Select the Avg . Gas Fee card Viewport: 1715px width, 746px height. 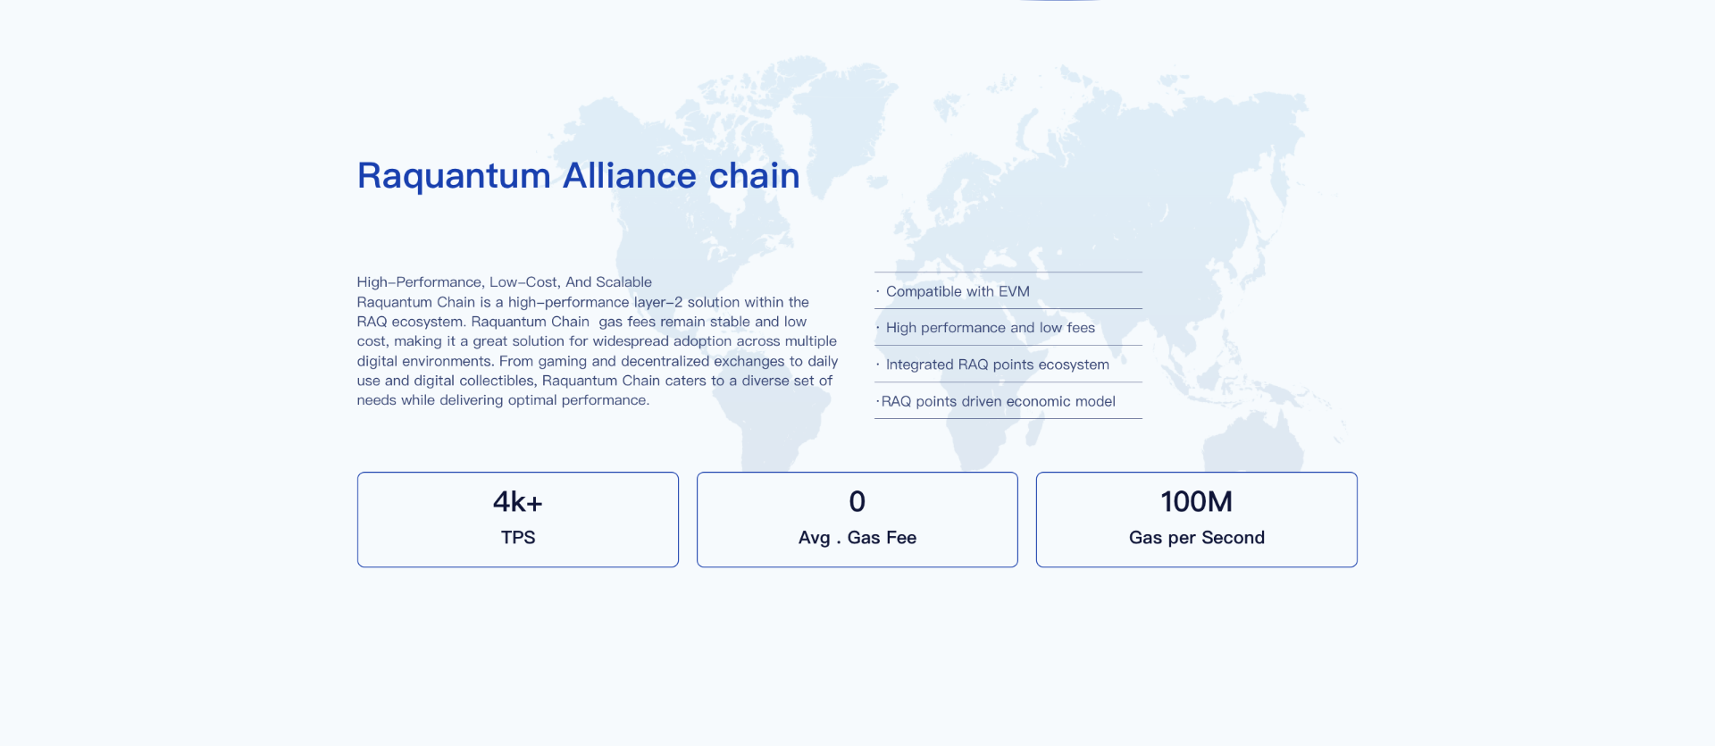click(857, 519)
